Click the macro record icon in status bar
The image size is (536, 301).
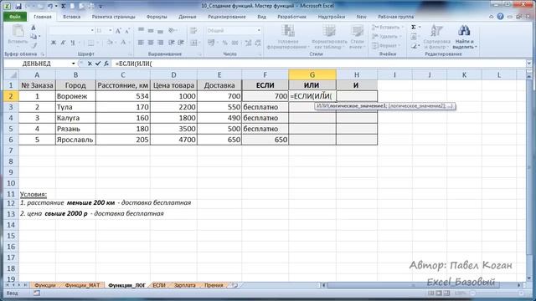click(x=37, y=293)
